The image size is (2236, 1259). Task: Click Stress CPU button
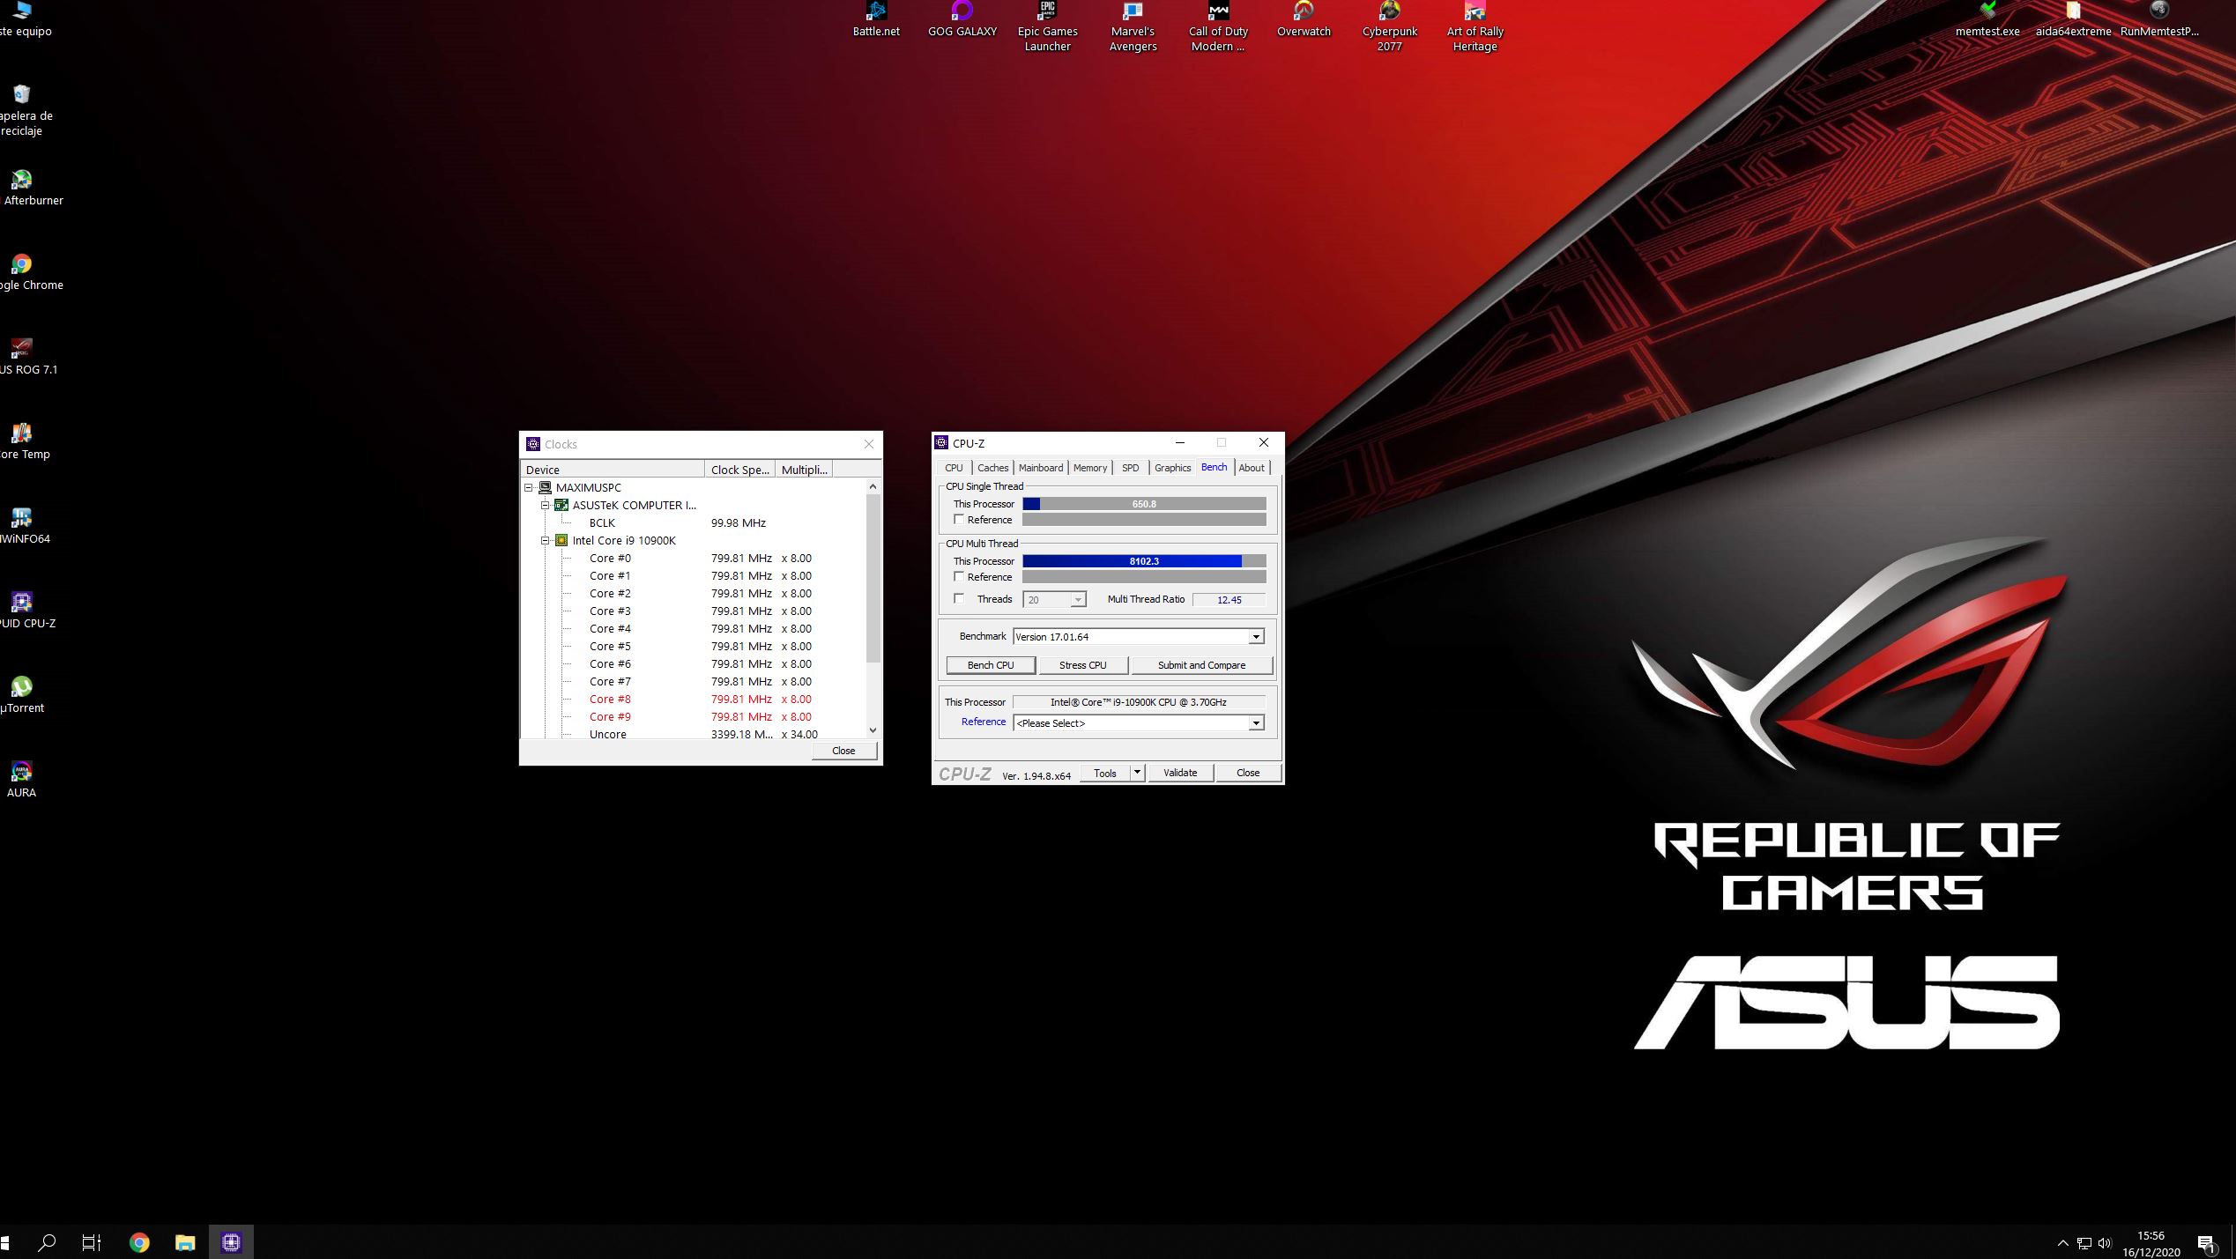[1083, 665]
